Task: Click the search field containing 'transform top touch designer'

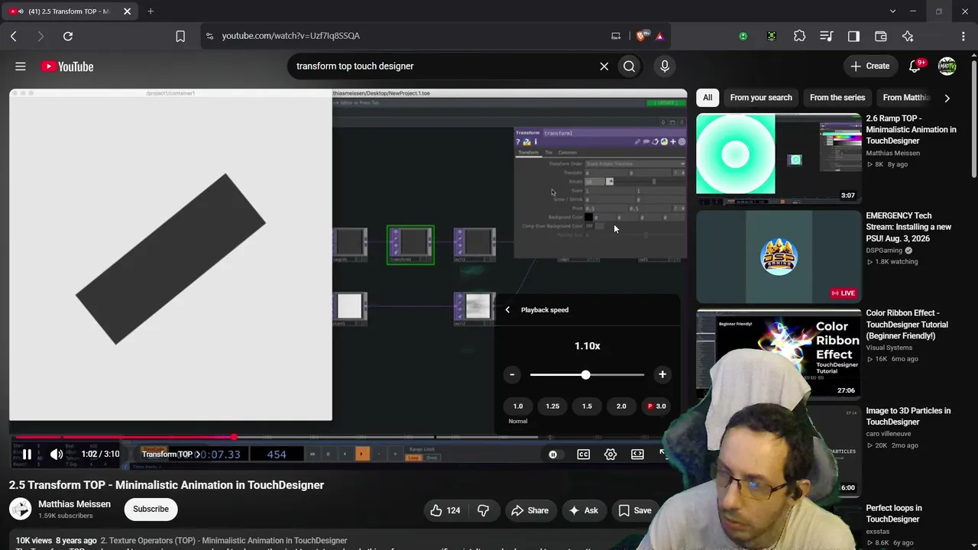Action: point(444,66)
